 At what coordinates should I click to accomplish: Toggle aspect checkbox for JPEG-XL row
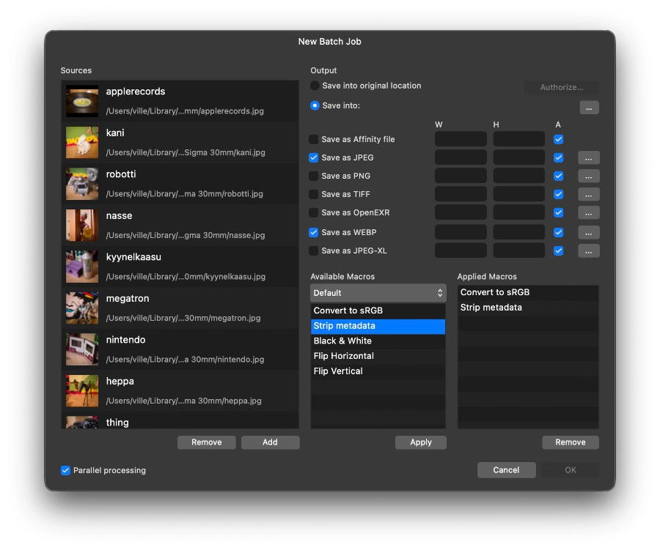pyautogui.click(x=558, y=250)
